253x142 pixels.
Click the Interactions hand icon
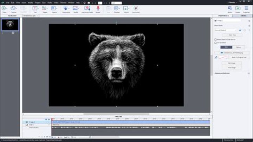pyautogui.click(x=66, y=8)
